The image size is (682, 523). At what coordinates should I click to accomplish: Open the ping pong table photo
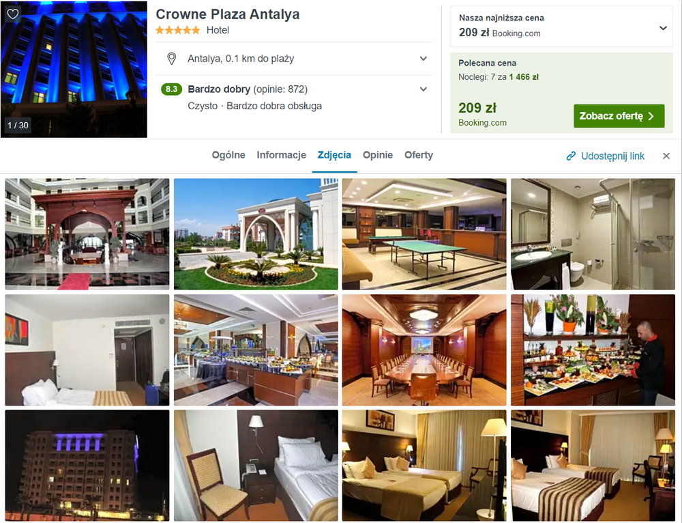[x=424, y=234]
